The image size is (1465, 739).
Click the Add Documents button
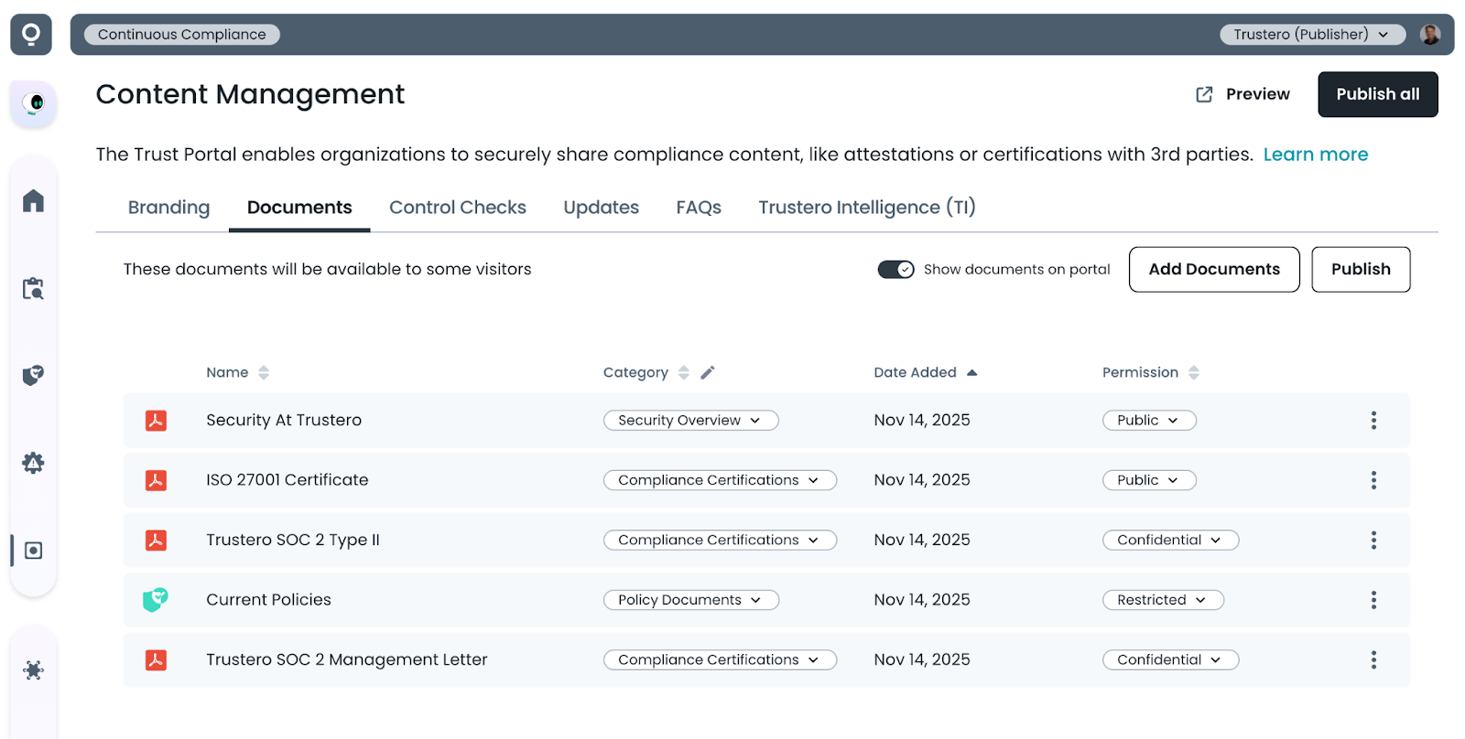click(1213, 270)
